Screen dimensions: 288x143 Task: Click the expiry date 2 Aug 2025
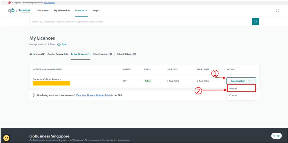pos(203,81)
